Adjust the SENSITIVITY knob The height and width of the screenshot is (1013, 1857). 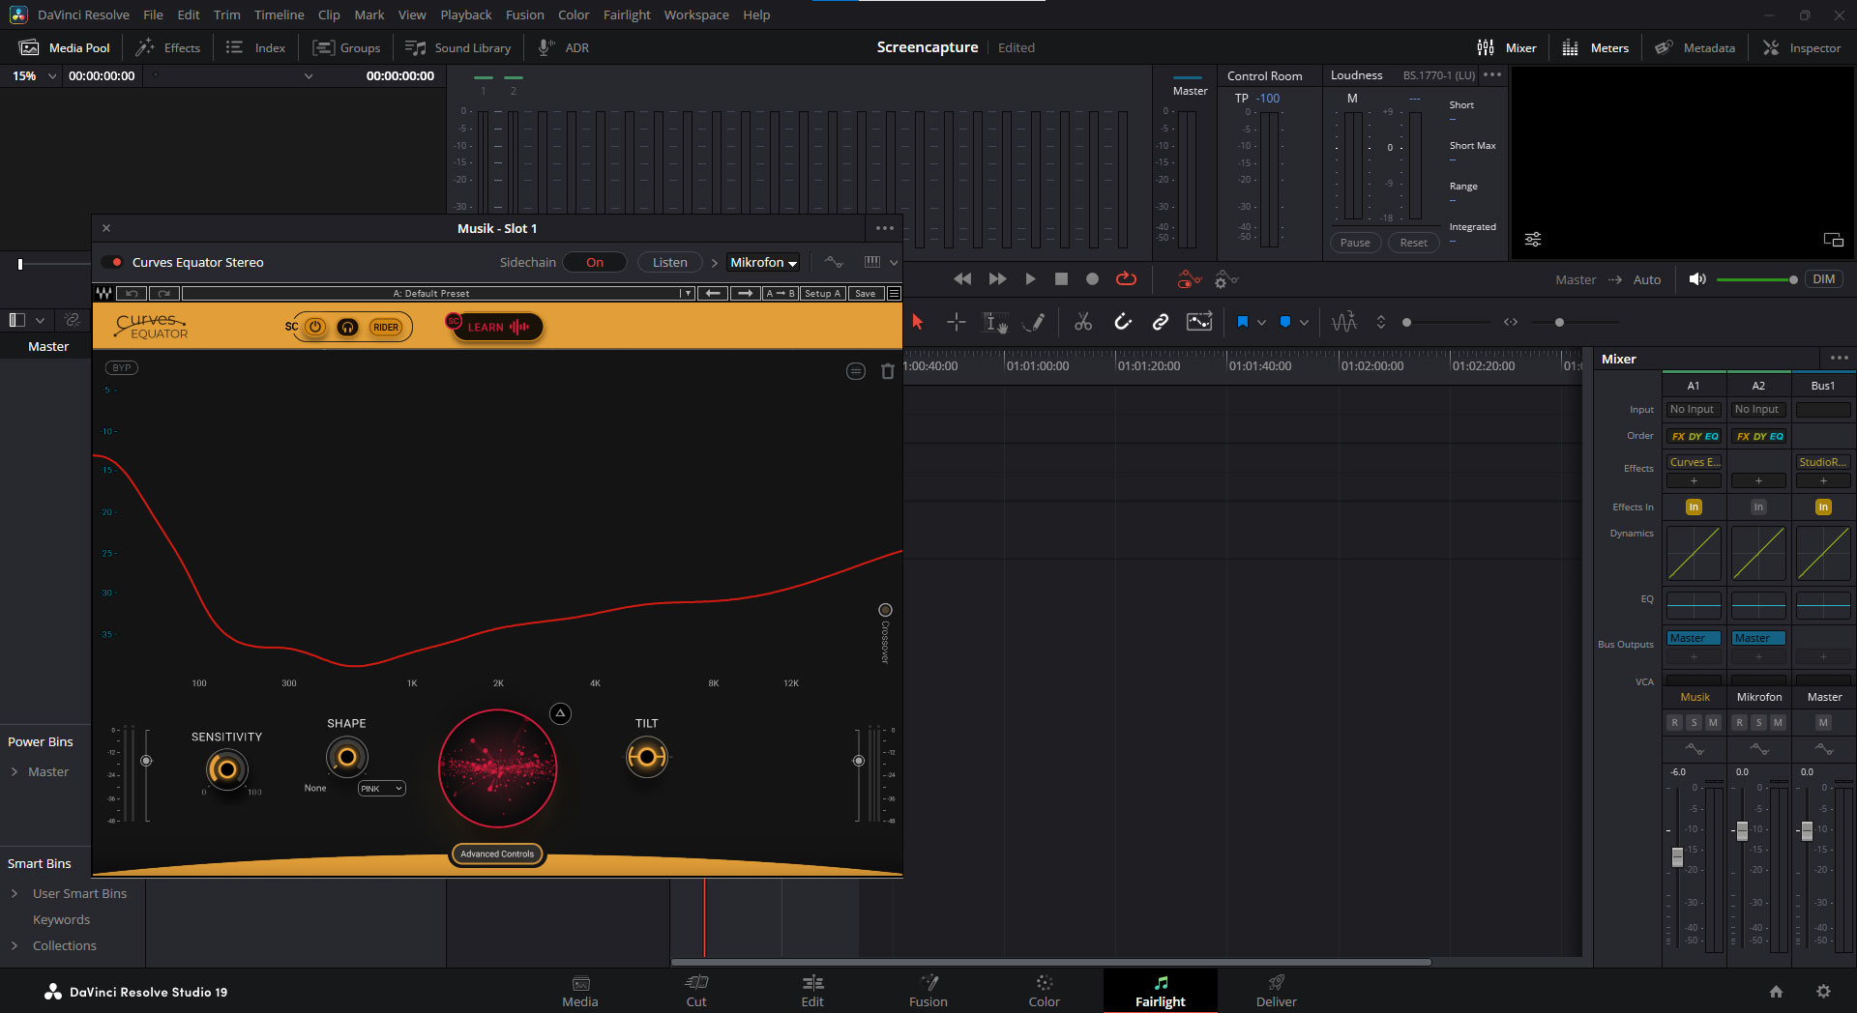(x=227, y=769)
